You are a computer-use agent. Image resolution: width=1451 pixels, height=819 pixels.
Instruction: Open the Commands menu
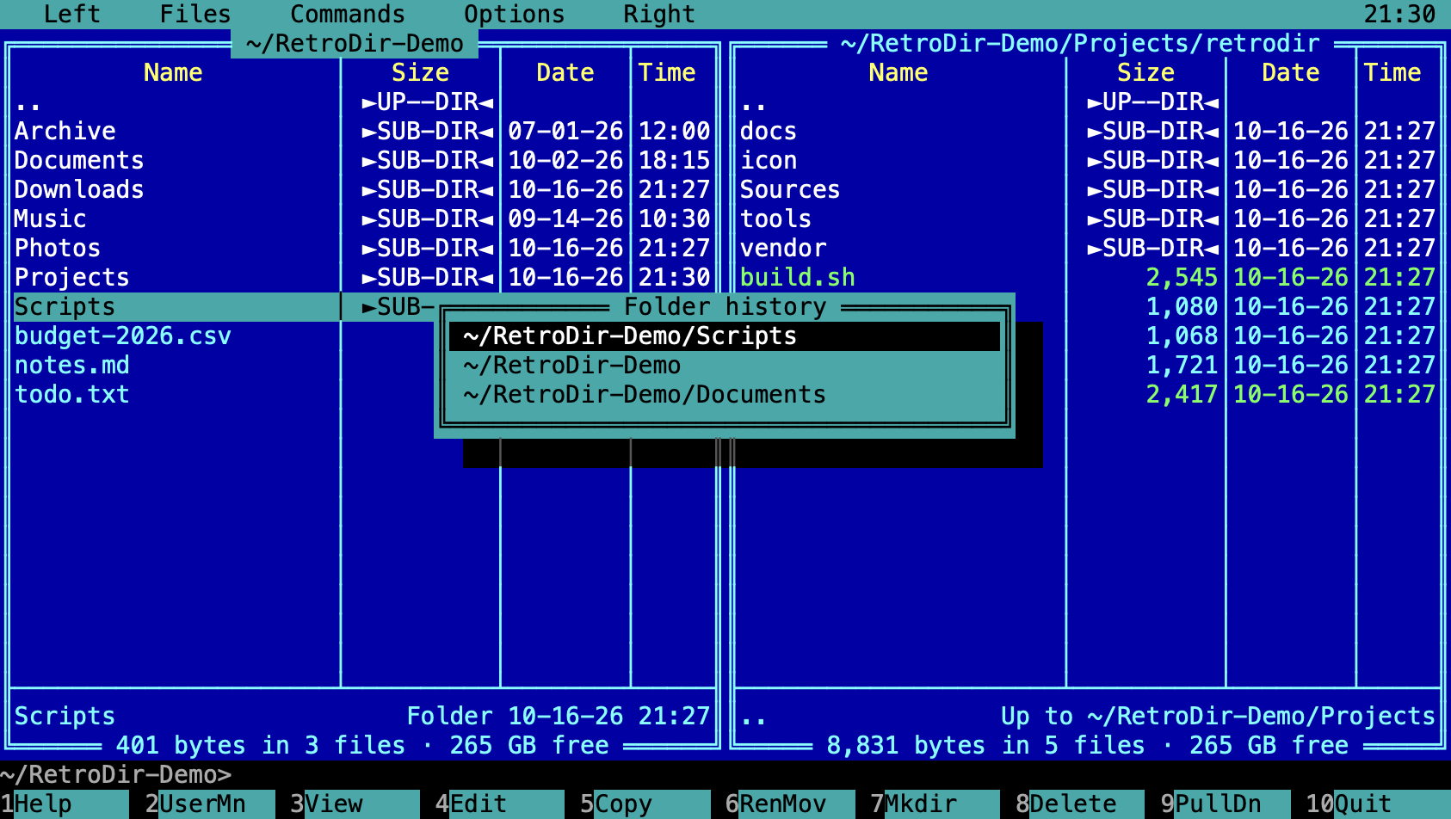click(348, 14)
